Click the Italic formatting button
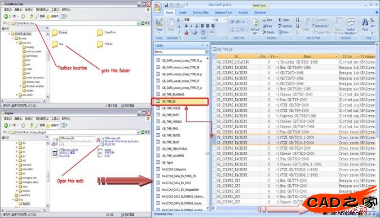 tap(191, 26)
